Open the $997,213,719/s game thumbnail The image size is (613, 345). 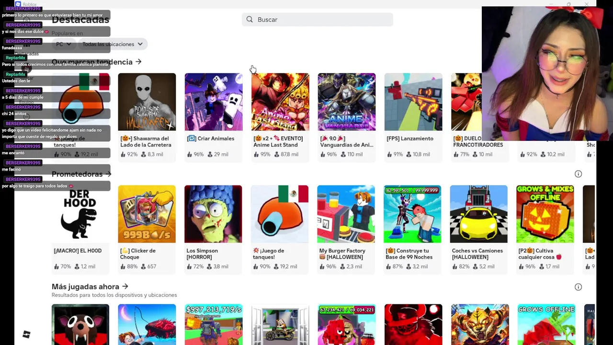click(x=214, y=324)
